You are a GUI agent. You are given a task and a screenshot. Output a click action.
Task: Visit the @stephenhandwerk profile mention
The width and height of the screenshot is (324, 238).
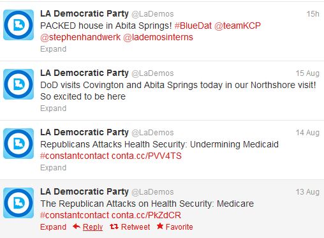click(80, 37)
